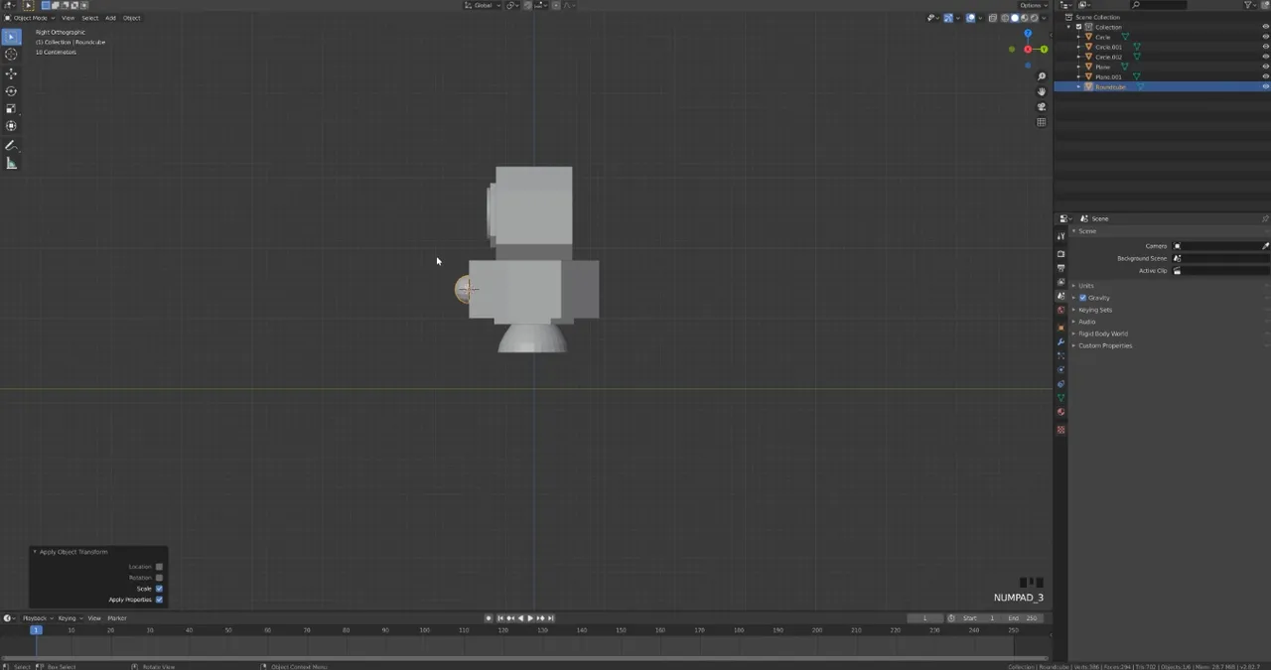Select the Move tool
The image size is (1271, 670).
pos(11,73)
